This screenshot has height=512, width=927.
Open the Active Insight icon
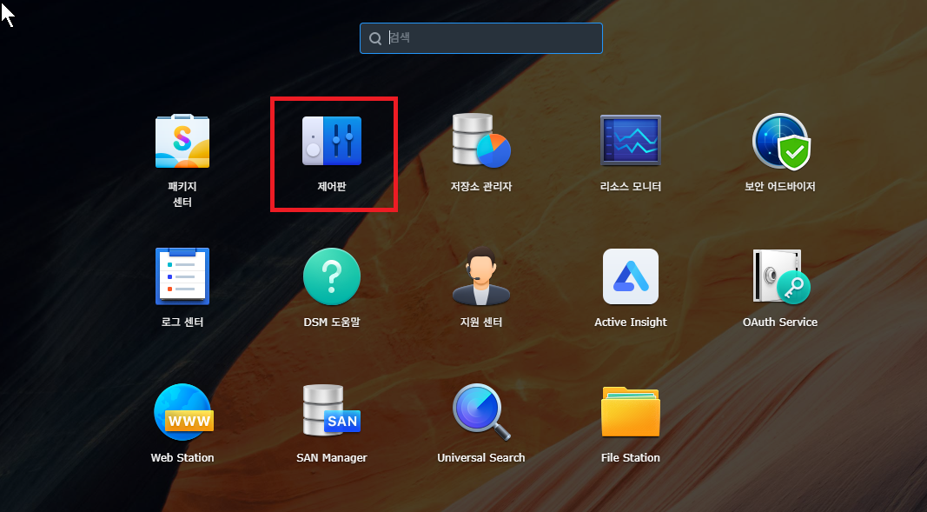(630, 276)
